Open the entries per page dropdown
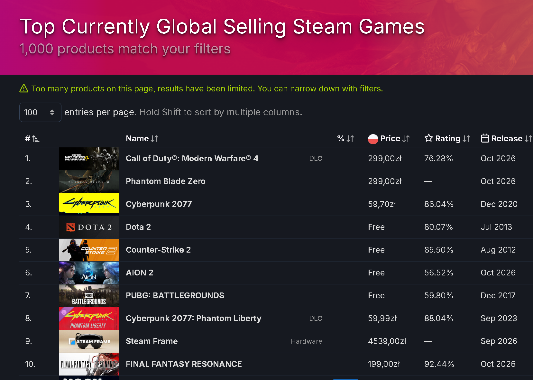 click(40, 112)
